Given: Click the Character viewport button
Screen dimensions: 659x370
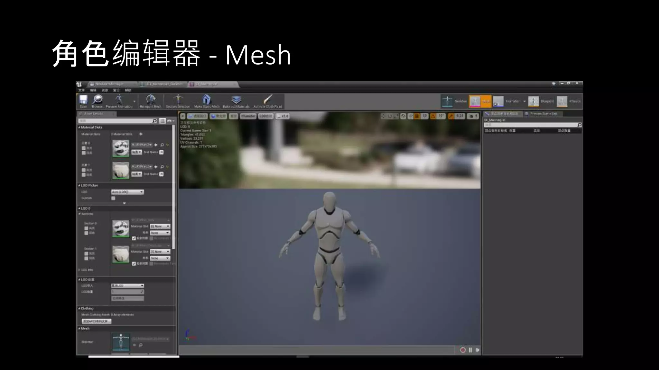Looking at the screenshot, I should pyautogui.click(x=248, y=116).
